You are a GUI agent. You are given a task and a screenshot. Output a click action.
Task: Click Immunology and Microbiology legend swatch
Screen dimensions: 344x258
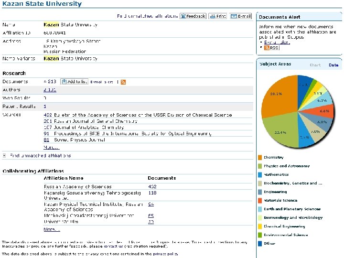pos(260,218)
